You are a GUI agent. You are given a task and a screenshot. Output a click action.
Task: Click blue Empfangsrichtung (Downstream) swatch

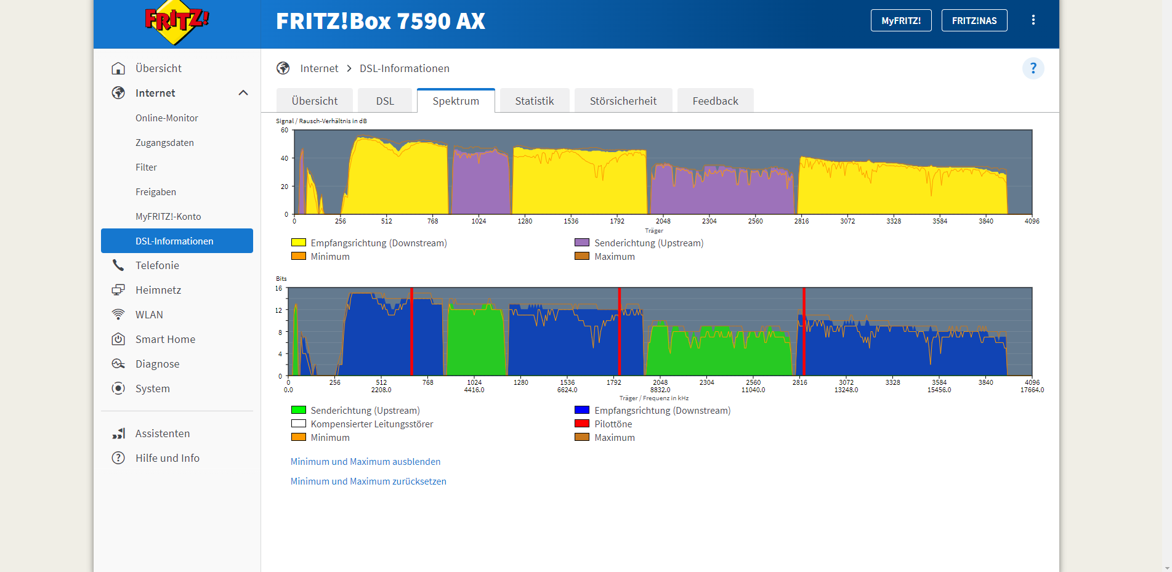click(x=582, y=410)
